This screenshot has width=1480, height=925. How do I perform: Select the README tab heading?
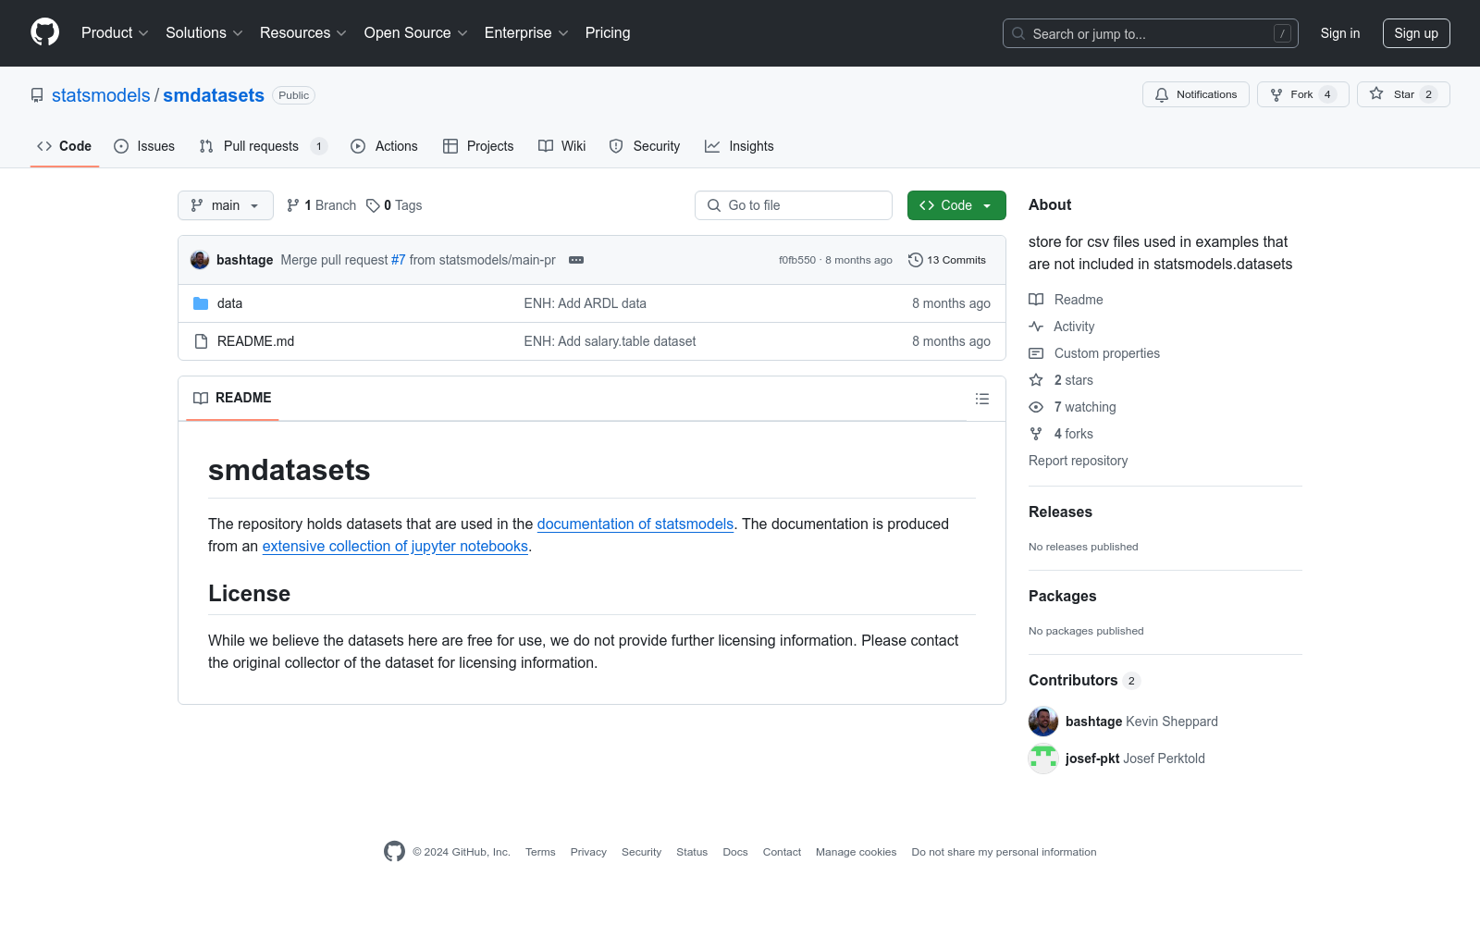pyautogui.click(x=232, y=398)
